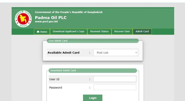Click the Available Admit Card label
Image resolution: width=185 pixels, height=101 pixels.
(63, 53)
